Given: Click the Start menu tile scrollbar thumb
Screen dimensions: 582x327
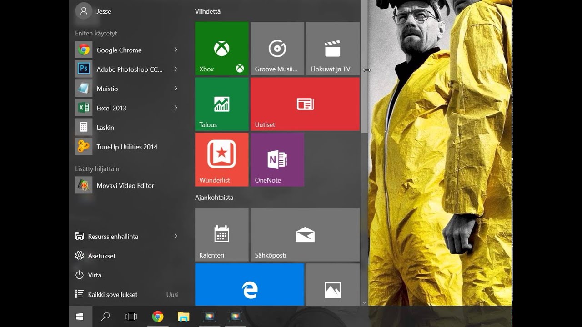Looking at the screenshot, I should click(x=364, y=66).
